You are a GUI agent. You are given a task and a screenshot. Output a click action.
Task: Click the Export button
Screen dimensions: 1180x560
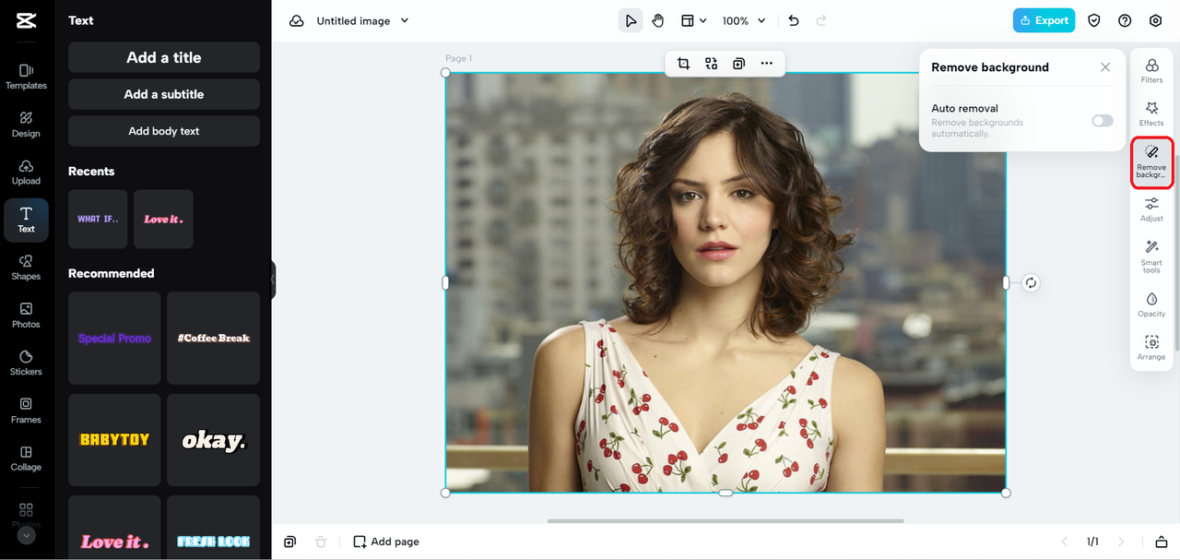tap(1044, 20)
